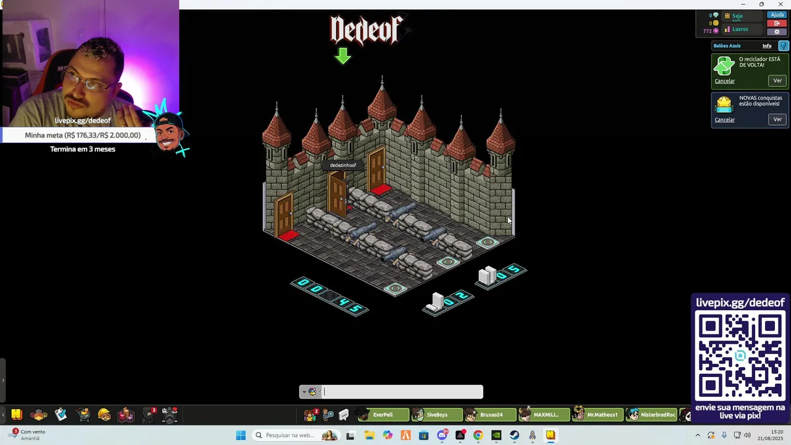Screen dimensions: 791x445
Task: Open the friend search icon
Action: pos(328,415)
